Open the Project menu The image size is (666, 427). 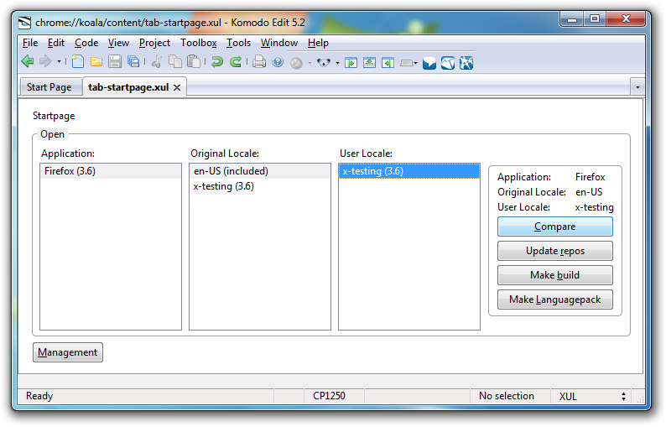click(154, 43)
